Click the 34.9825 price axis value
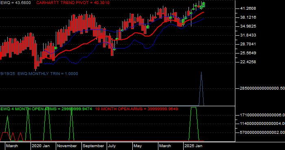Screen dimensions: 285x150 point(248,26)
